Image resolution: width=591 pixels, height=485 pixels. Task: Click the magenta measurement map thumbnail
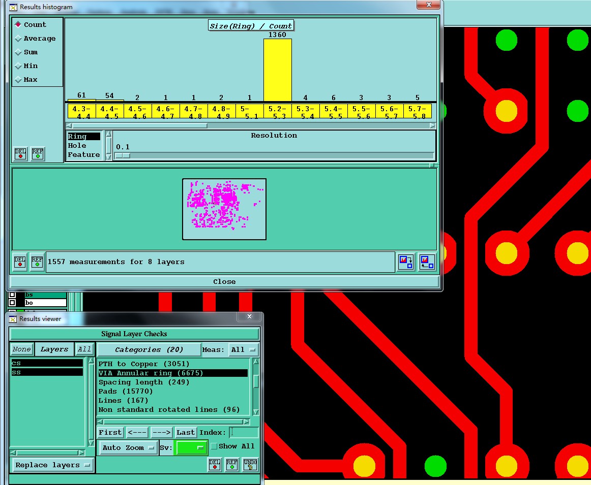click(x=224, y=209)
